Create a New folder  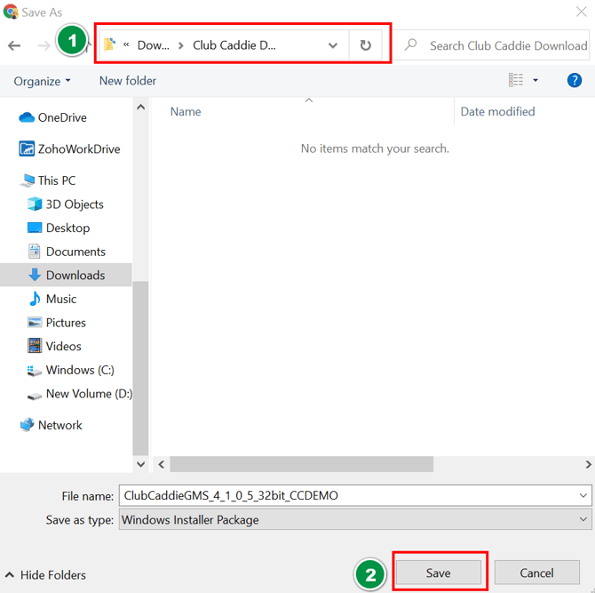click(128, 81)
